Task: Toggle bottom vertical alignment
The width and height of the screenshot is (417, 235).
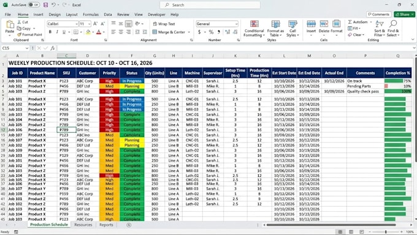Action: [x=128, y=24]
